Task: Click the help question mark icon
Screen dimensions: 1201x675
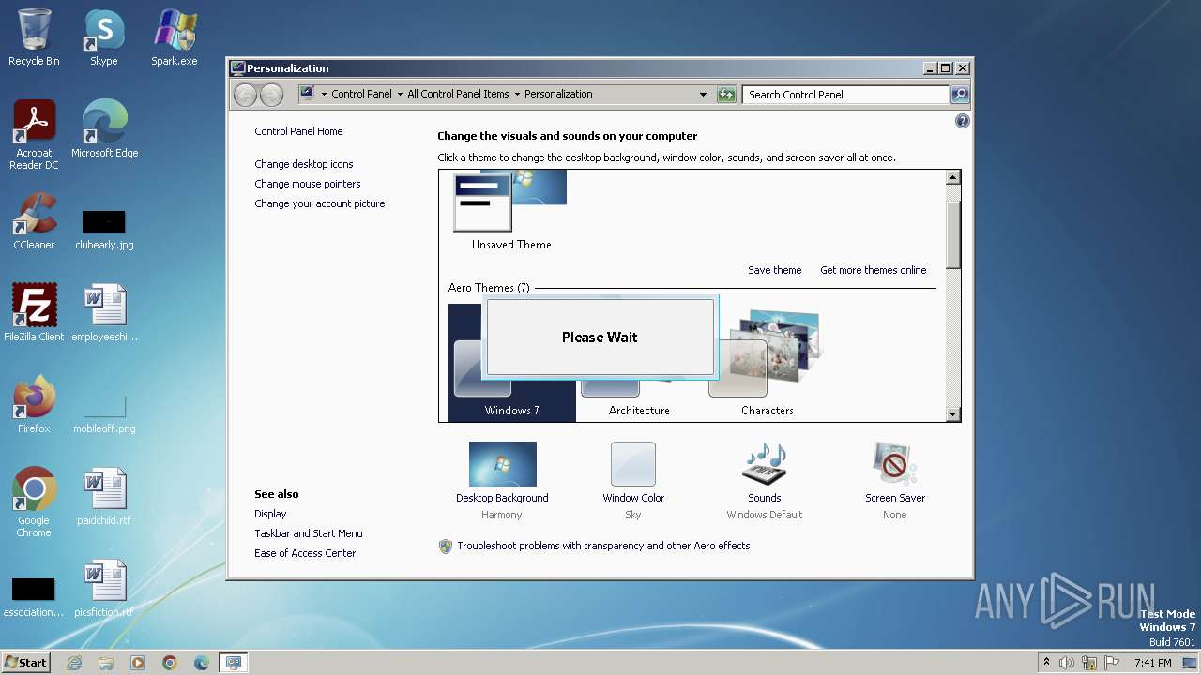Action: point(962,121)
